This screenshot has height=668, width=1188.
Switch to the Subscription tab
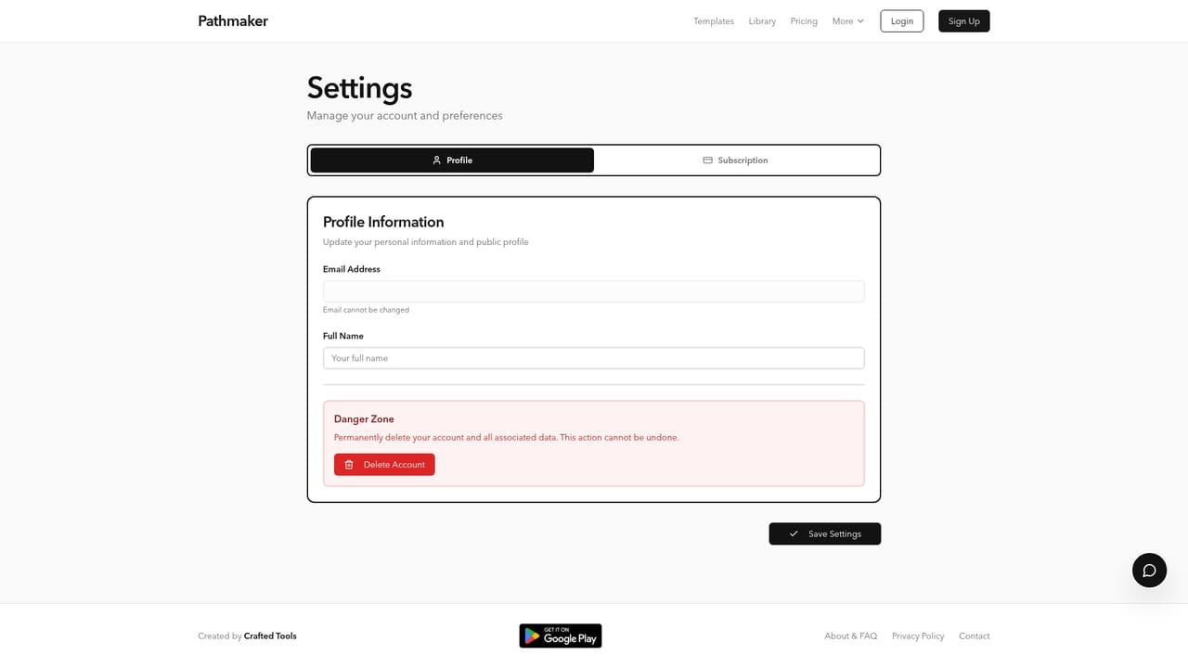coord(736,161)
